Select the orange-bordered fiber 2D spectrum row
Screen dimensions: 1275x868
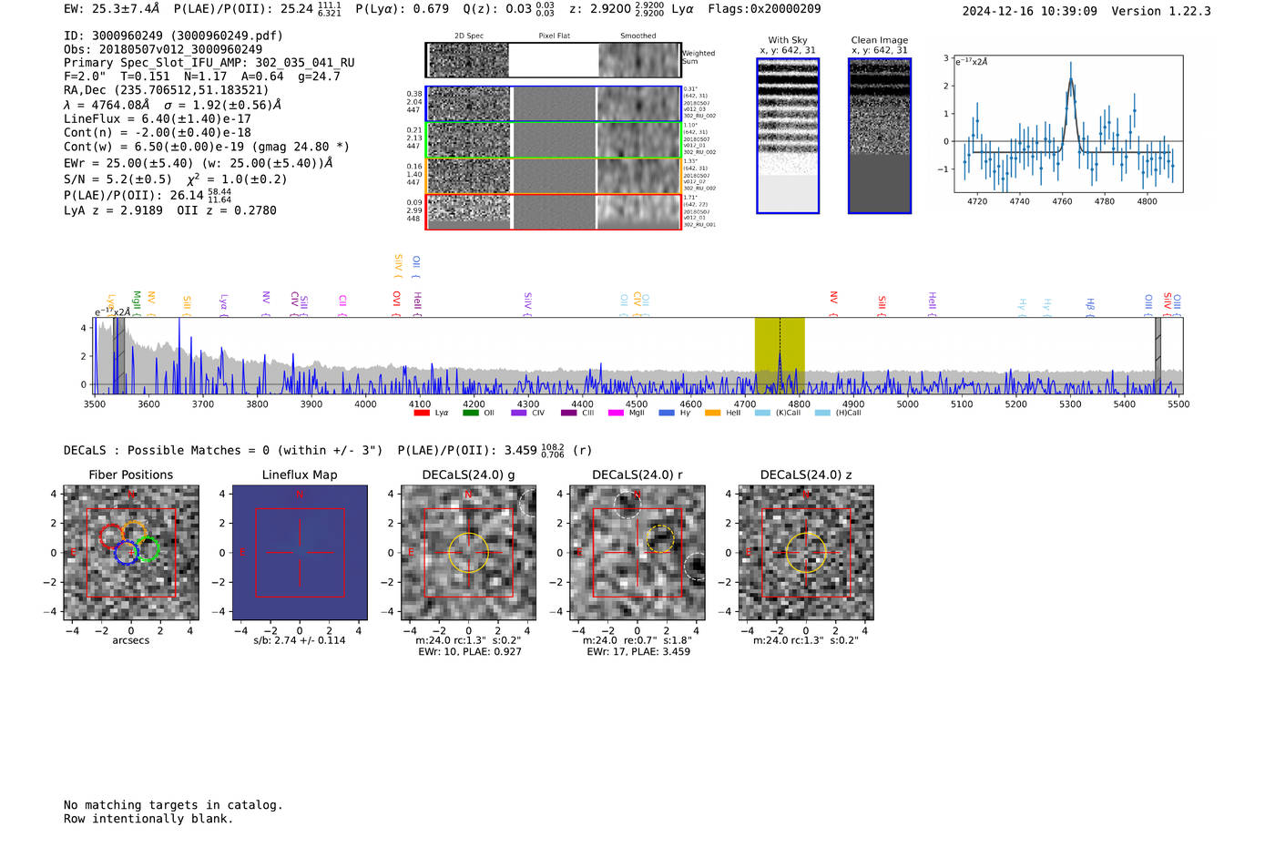(x=553, y=176)
